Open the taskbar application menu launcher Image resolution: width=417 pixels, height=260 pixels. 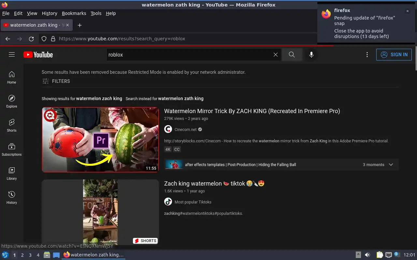5,255
